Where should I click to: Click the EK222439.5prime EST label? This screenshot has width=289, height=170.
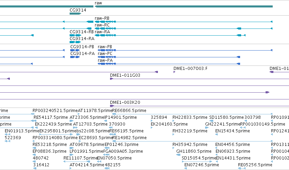[x=53, y=124]
